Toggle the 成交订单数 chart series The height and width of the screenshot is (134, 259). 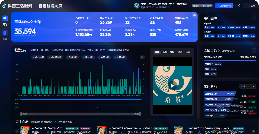tap(55, 57)
